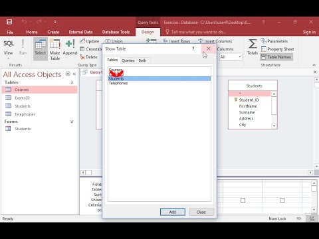This screenshot has width=319, height=239.
Task: Switch to Tables tab in Show Table
Action: click(112, 60)
